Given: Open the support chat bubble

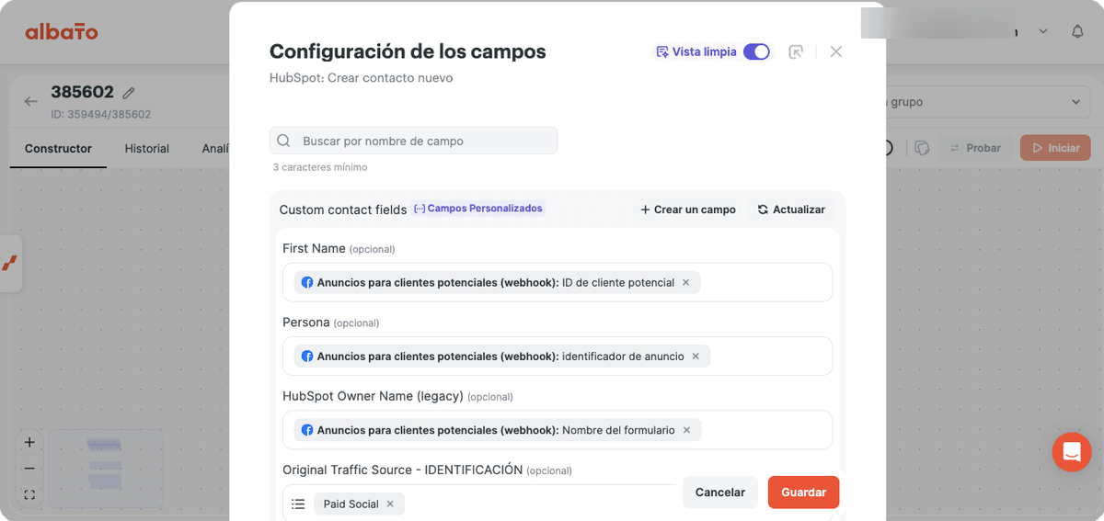Looking at the screenshot, I should (x=1072, y=452).
